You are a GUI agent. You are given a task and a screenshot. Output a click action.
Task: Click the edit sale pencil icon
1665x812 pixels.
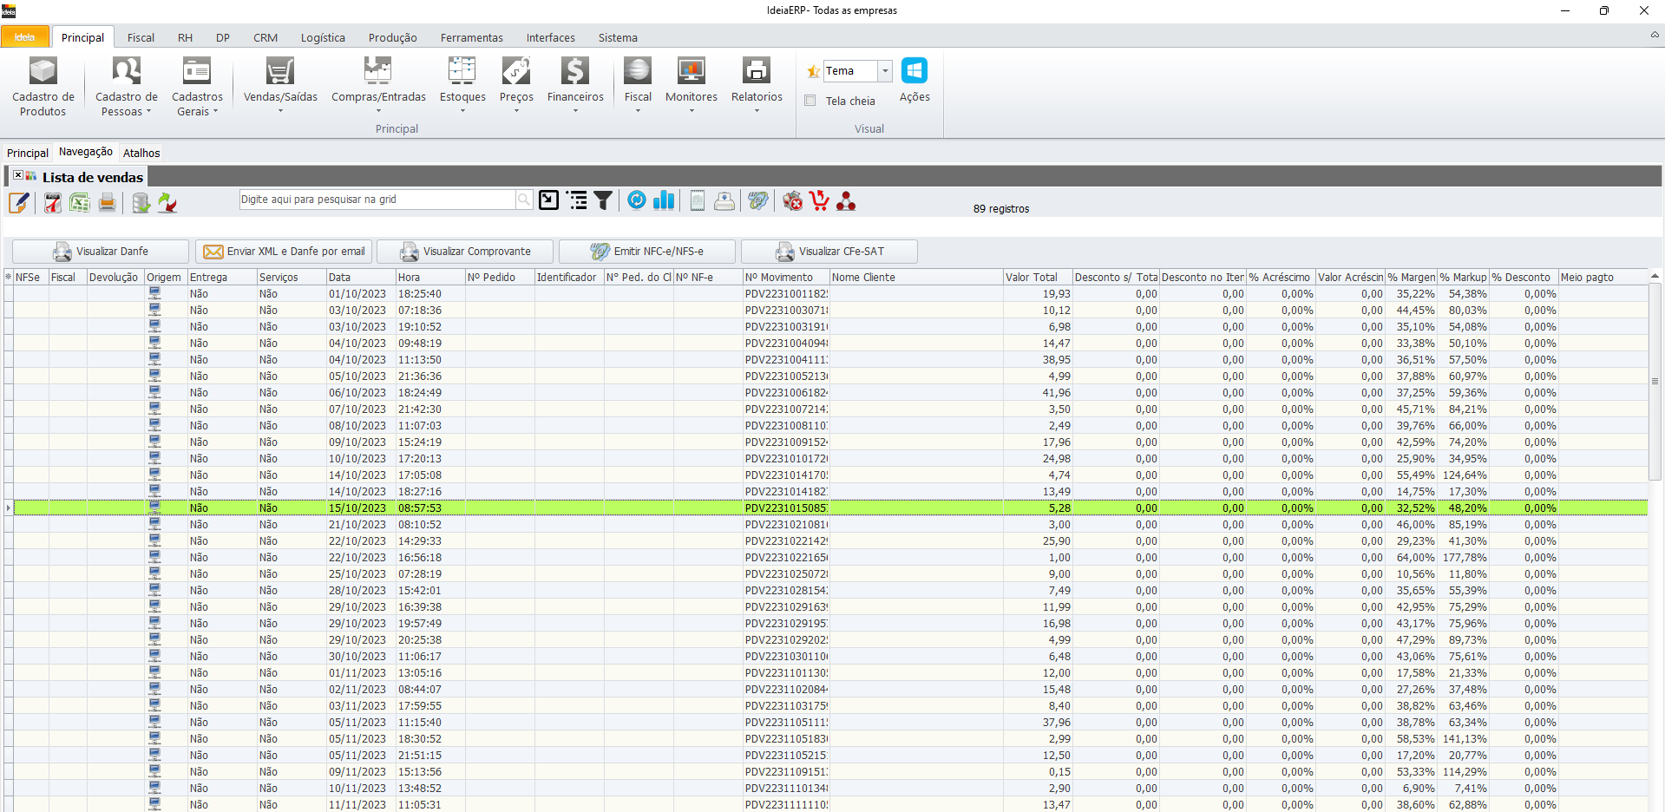pyautogui.click(x=19, y=202)
